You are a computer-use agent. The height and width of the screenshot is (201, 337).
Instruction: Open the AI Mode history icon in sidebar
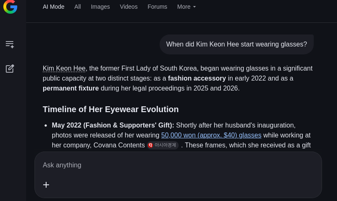pyautogui.click(x=10, y=44)
